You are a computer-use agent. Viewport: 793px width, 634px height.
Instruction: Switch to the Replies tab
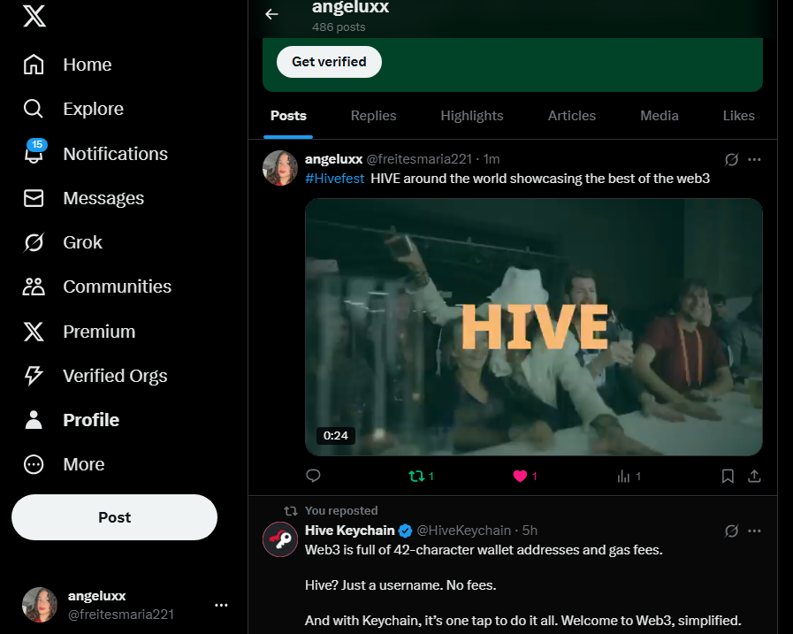pyautogui.click(x=374, y=116)
